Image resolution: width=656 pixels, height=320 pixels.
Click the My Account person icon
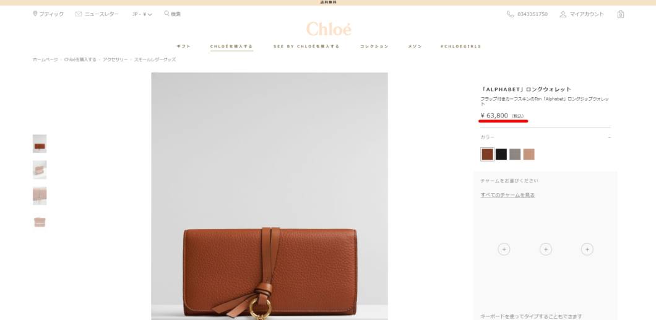[563, 14]
